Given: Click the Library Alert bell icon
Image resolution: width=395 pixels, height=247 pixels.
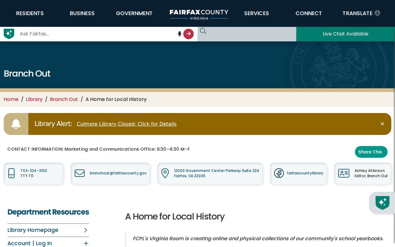Looking at the screenshot, I should point(16,124).
